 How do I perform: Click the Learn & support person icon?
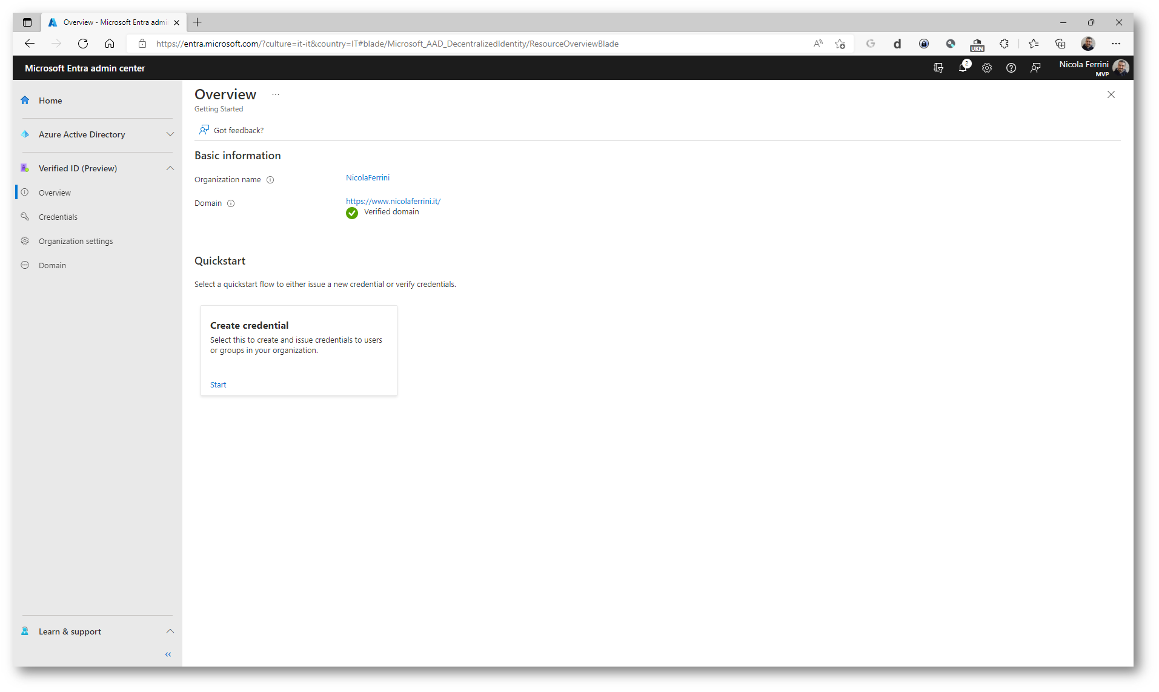[25, 631]
